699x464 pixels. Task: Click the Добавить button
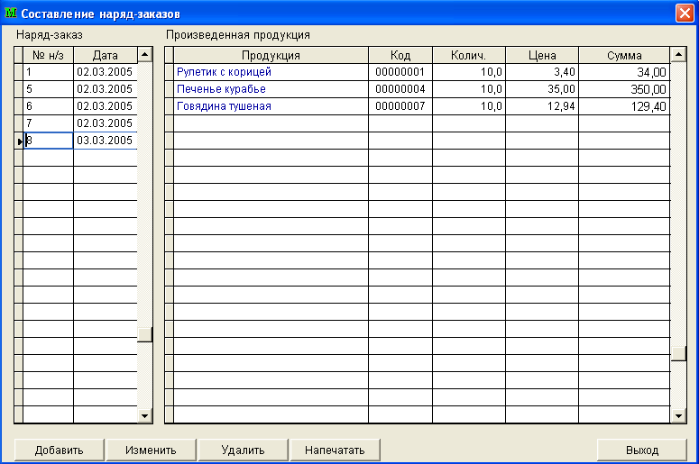[59, 450]
